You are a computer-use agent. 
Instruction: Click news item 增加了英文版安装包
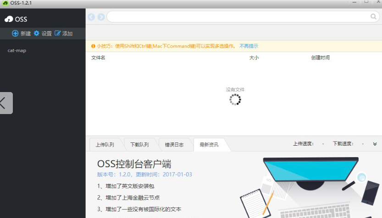pyautogui.click(x=126, y=186)
